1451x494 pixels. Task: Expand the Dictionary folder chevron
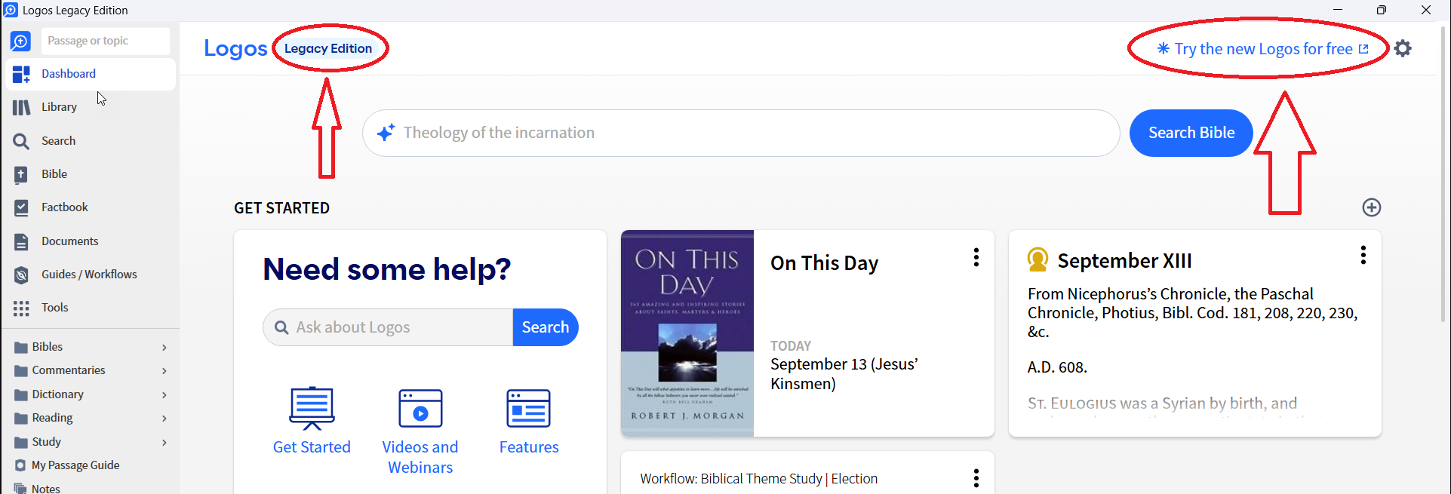coord(164,395)
